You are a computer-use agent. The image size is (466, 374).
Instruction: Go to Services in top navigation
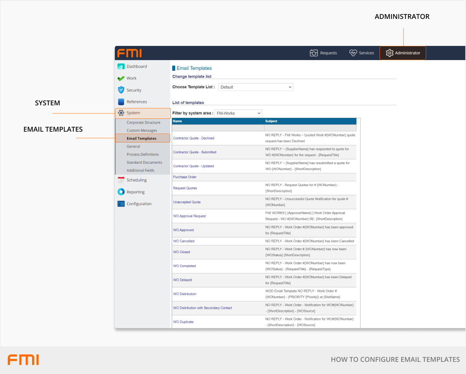(362, 53)
